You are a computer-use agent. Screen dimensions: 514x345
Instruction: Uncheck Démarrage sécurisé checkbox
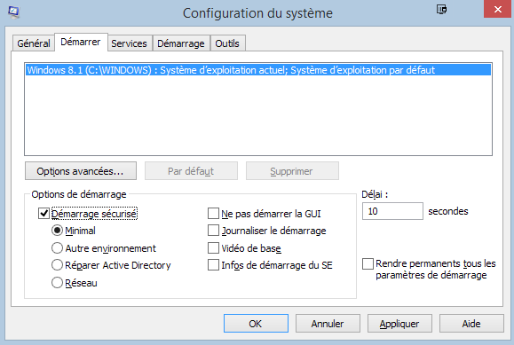pos(43,214)
